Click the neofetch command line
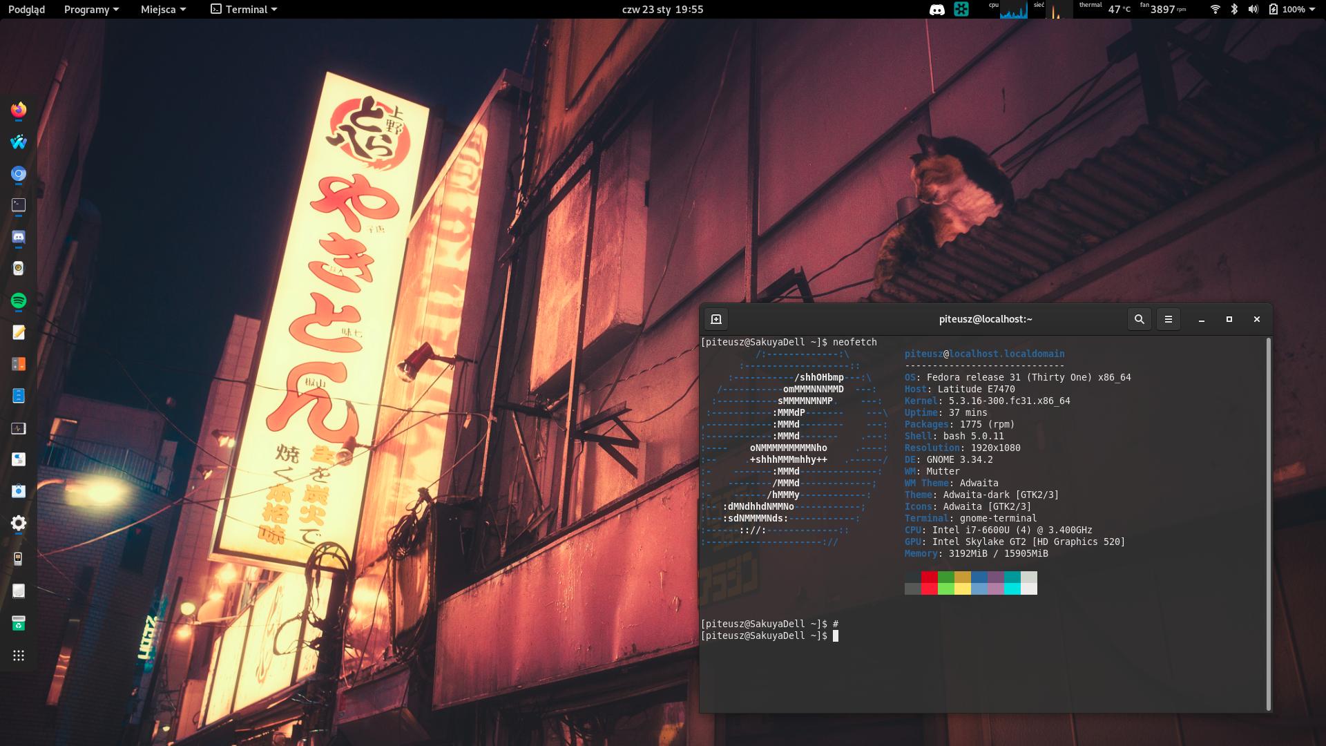Viewport: 1326px width, 746px height. click(789, 342)
